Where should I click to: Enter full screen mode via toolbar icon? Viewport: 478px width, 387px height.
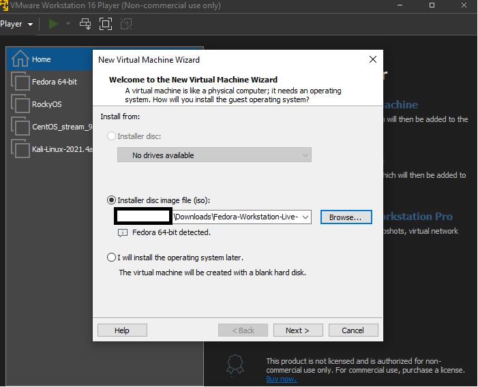[x=106, y=24]
